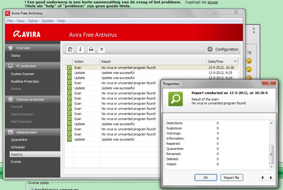The height and width of the screenshot is (190, 283).
Task: Click the atwee username link
Action: pyautogui.click(x=213, y=2)
